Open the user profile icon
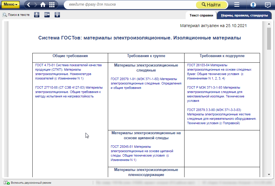The height and width of the screenshot is (186, 275). (253, 5)
